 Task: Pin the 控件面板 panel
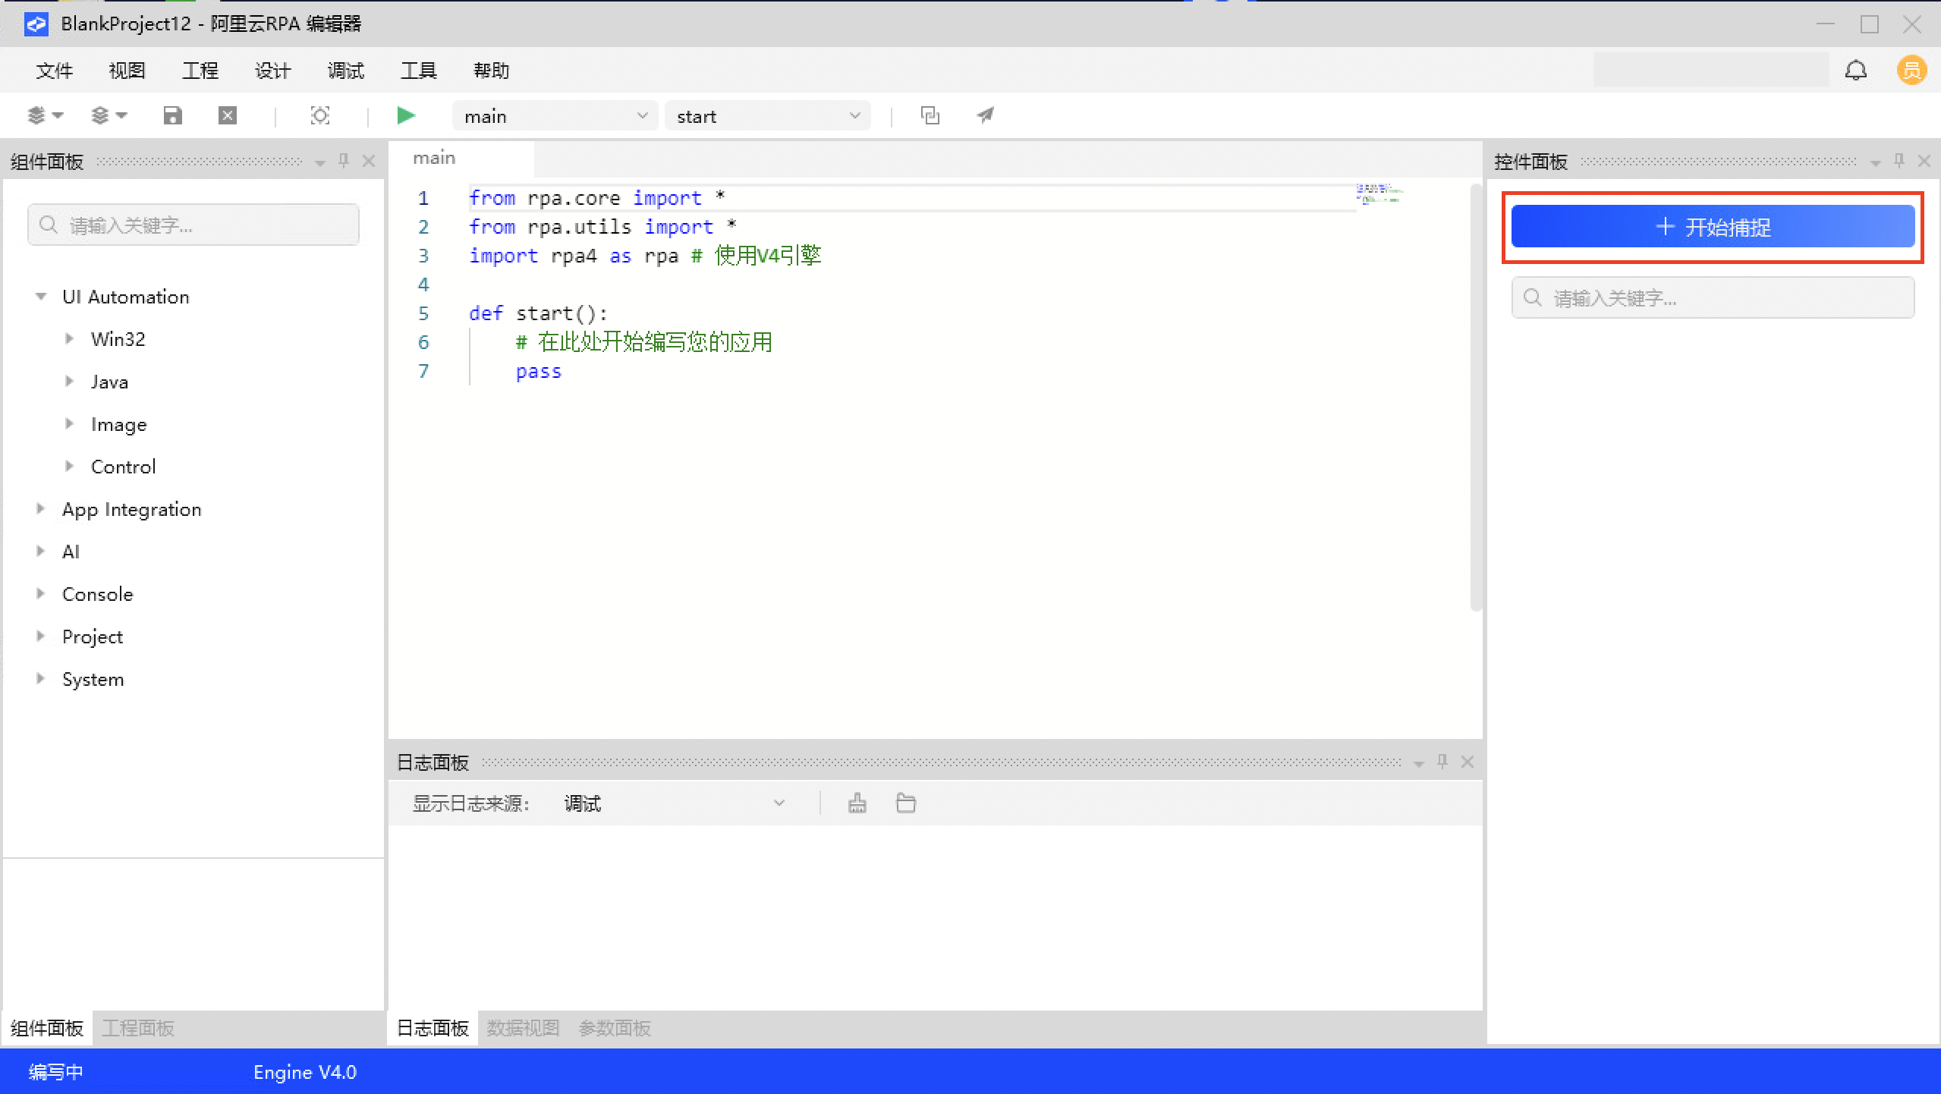[1899, 161]
